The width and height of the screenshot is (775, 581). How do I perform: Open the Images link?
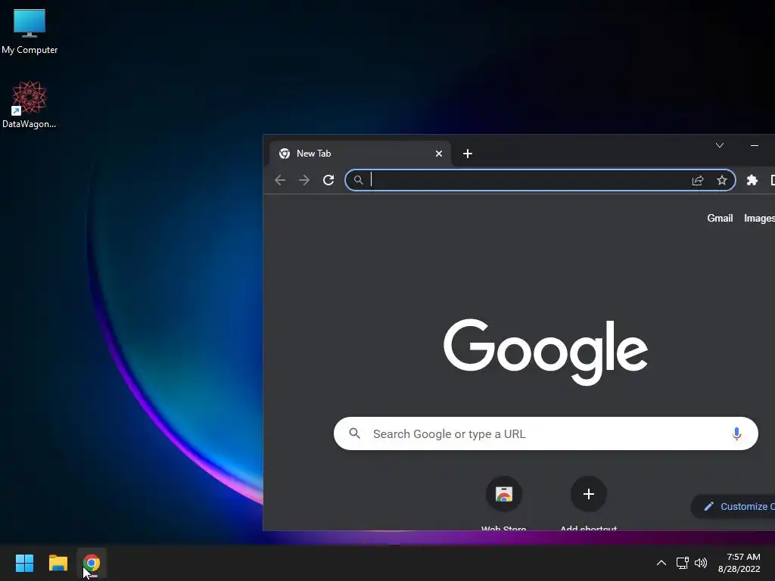click(x=759, y=219)
